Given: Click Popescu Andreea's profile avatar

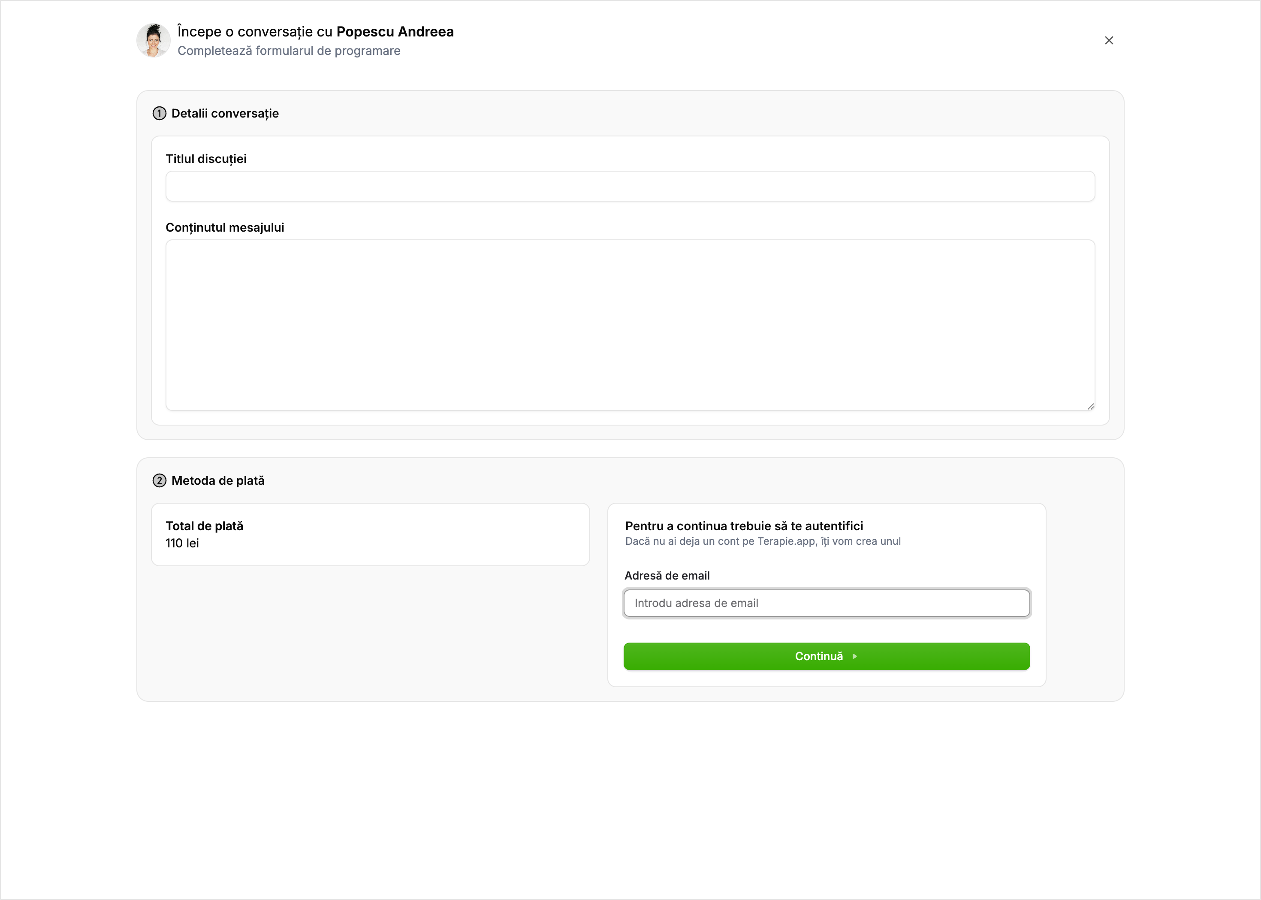Looking at the screenshot, I should coord(154,40).
